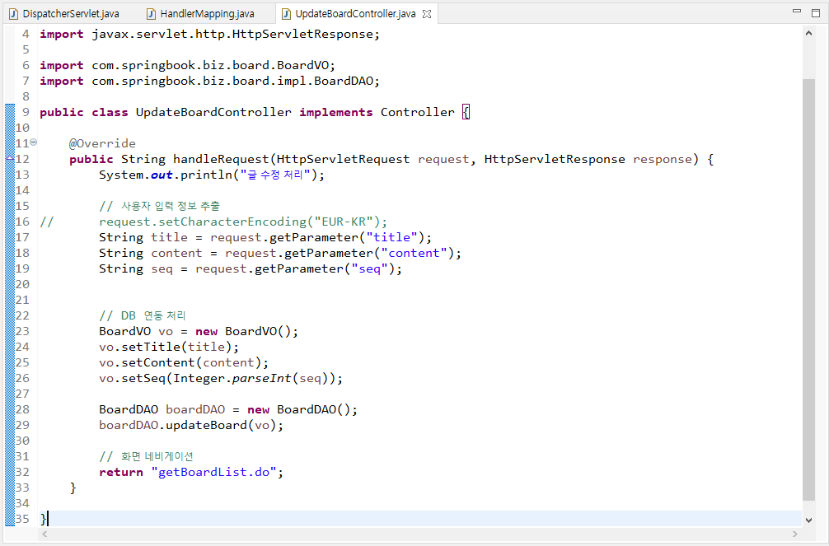829x546 pixels.
Task: Click the class name UpdateBoardController on line 9
Action: tap(213, 112)
